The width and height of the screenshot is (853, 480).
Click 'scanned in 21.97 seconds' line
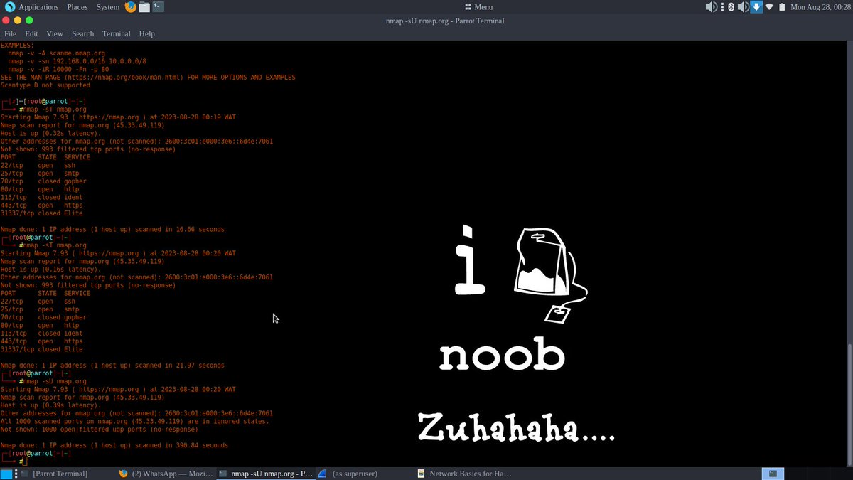pyautogui.click(x=112, y=366)
